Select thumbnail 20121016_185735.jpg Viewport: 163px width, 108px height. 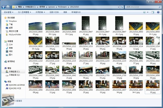(153, 84)
